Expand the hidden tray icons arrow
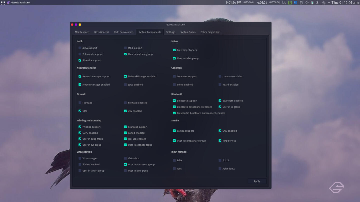The width and height of the screenshot is (360, 202). (329, 2)
